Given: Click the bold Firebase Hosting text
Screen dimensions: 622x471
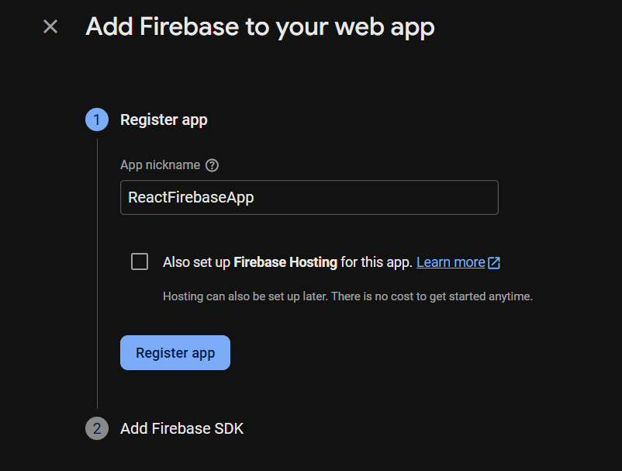Looking at the screenshot, I should click(285, 262).
